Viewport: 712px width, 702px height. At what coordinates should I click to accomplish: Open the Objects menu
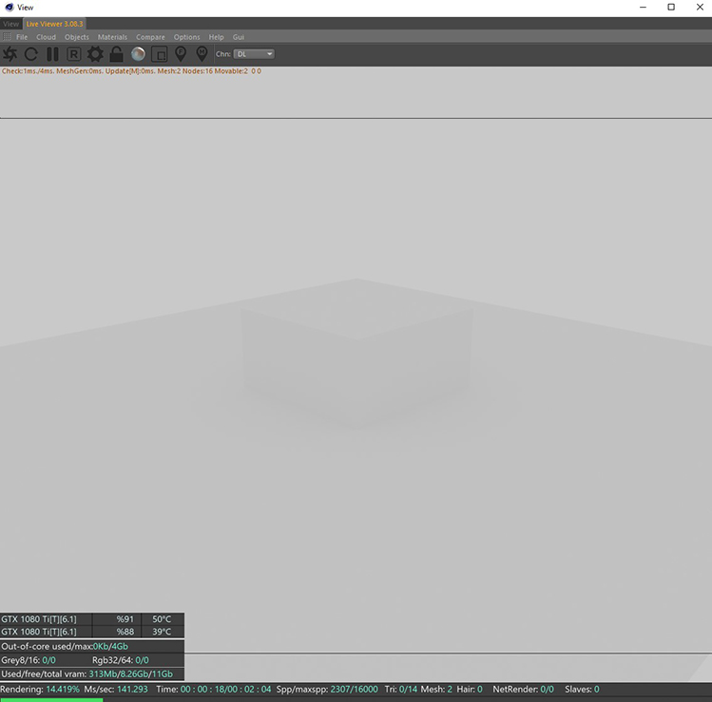click(77, 37)
